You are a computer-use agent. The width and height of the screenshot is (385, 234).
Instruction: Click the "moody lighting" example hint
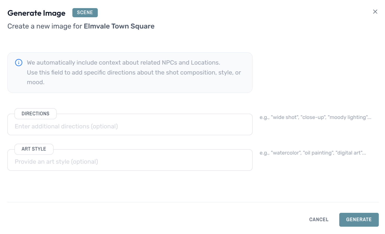[x=348, y=117]
